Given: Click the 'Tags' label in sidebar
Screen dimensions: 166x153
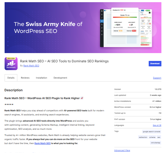Looking at the screenshot, I should 116,131.
